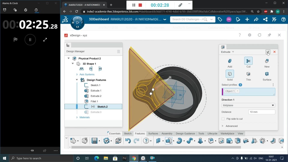The width and height of the screenshot is (288, 162).
Task: Open the Extrude title dropdown arrow
Action: [x=233, y=52]
